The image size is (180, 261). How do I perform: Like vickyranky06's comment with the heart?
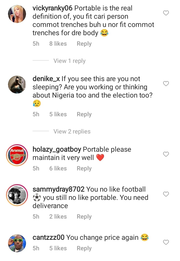coord(166,13)
